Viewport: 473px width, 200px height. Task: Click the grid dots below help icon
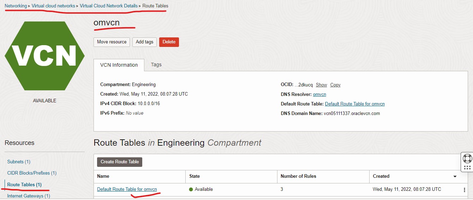[467, 168]
